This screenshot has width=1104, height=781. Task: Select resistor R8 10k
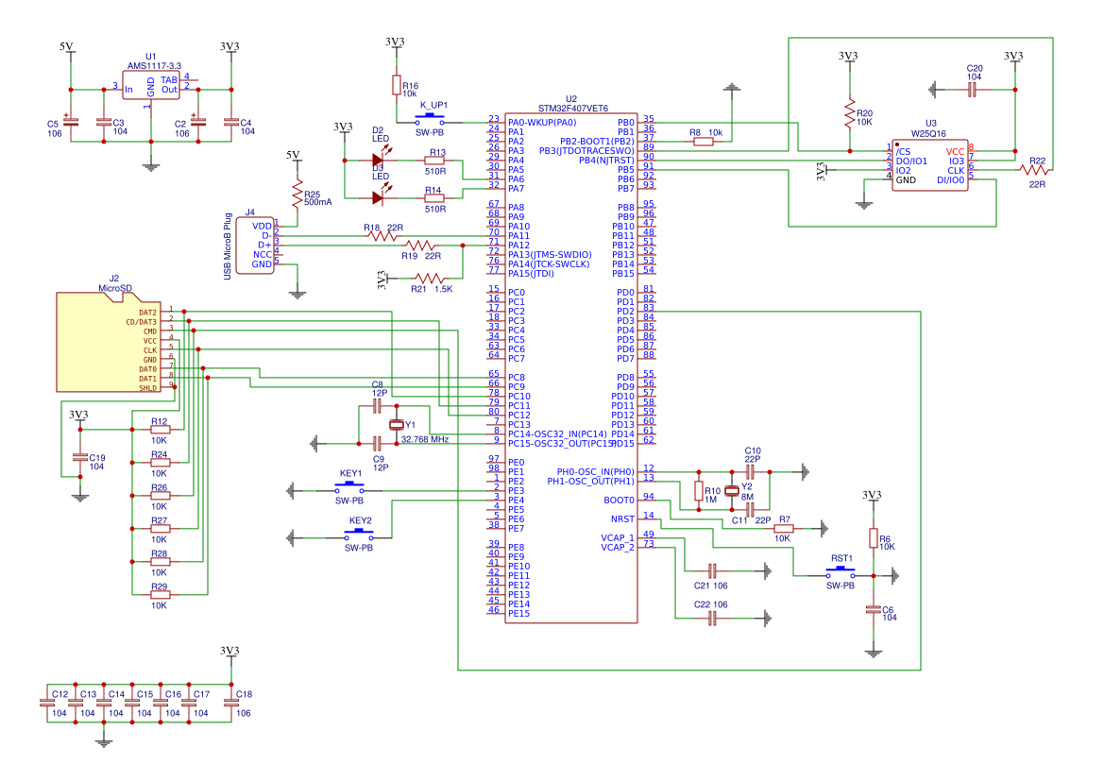click(704, 142)
